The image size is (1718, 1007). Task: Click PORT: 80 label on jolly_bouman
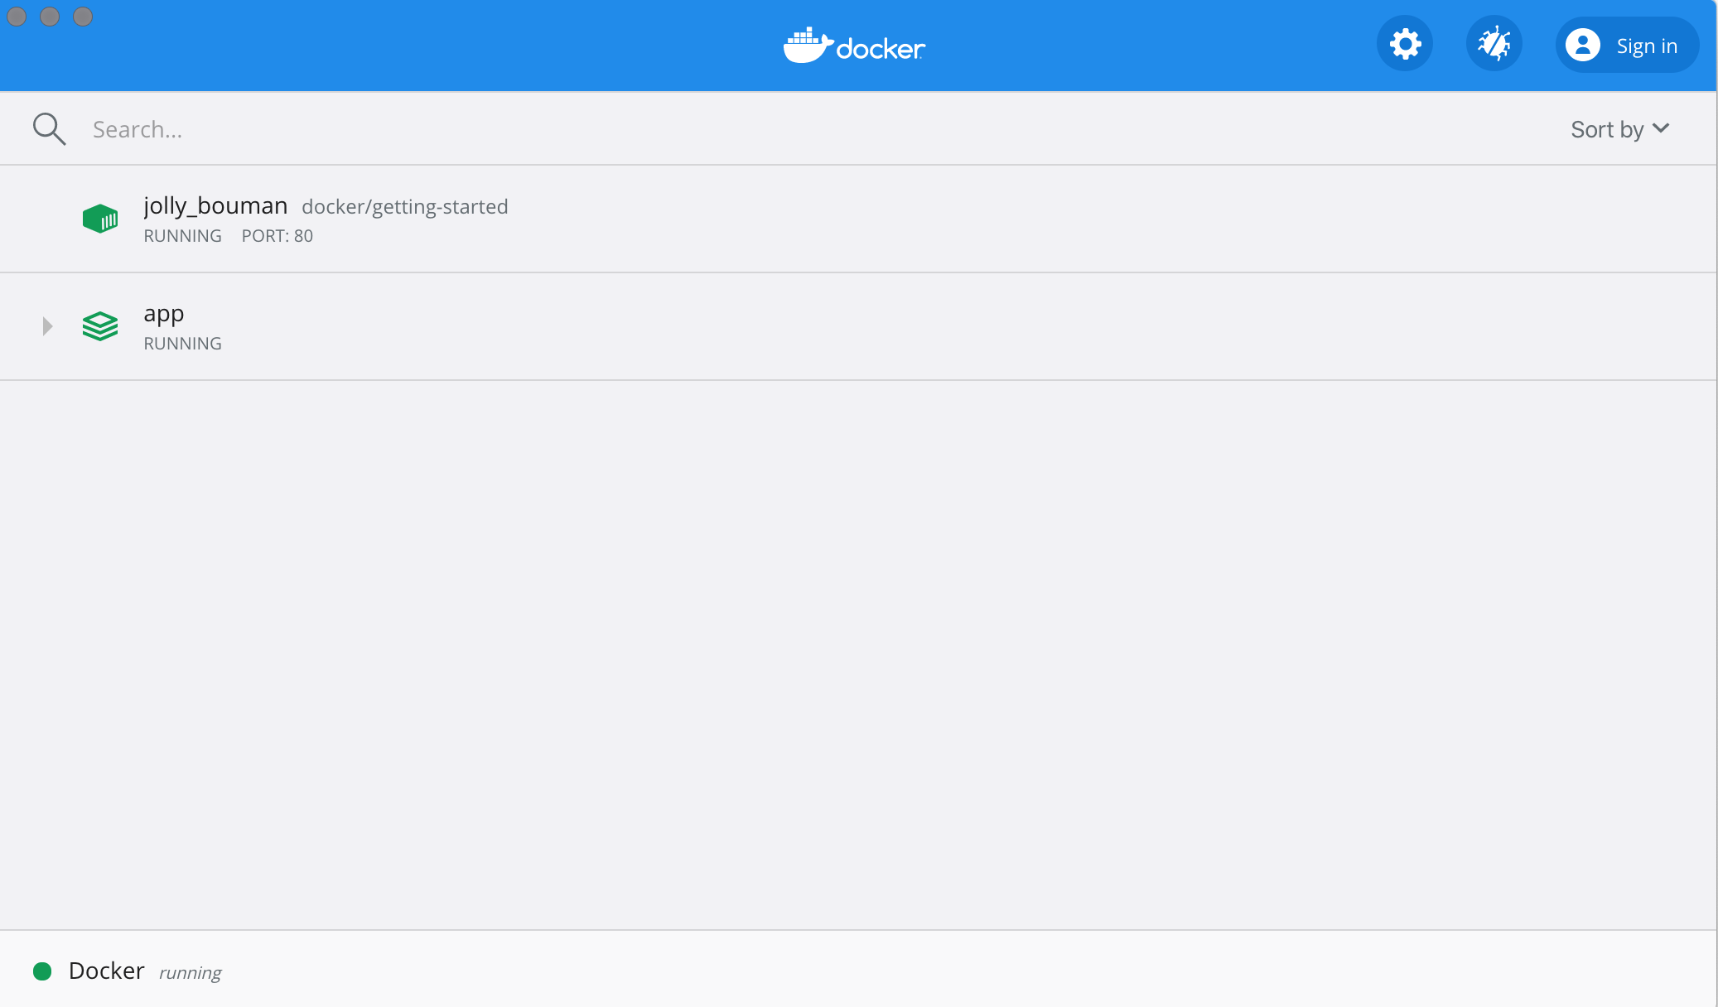click(277, 235)
